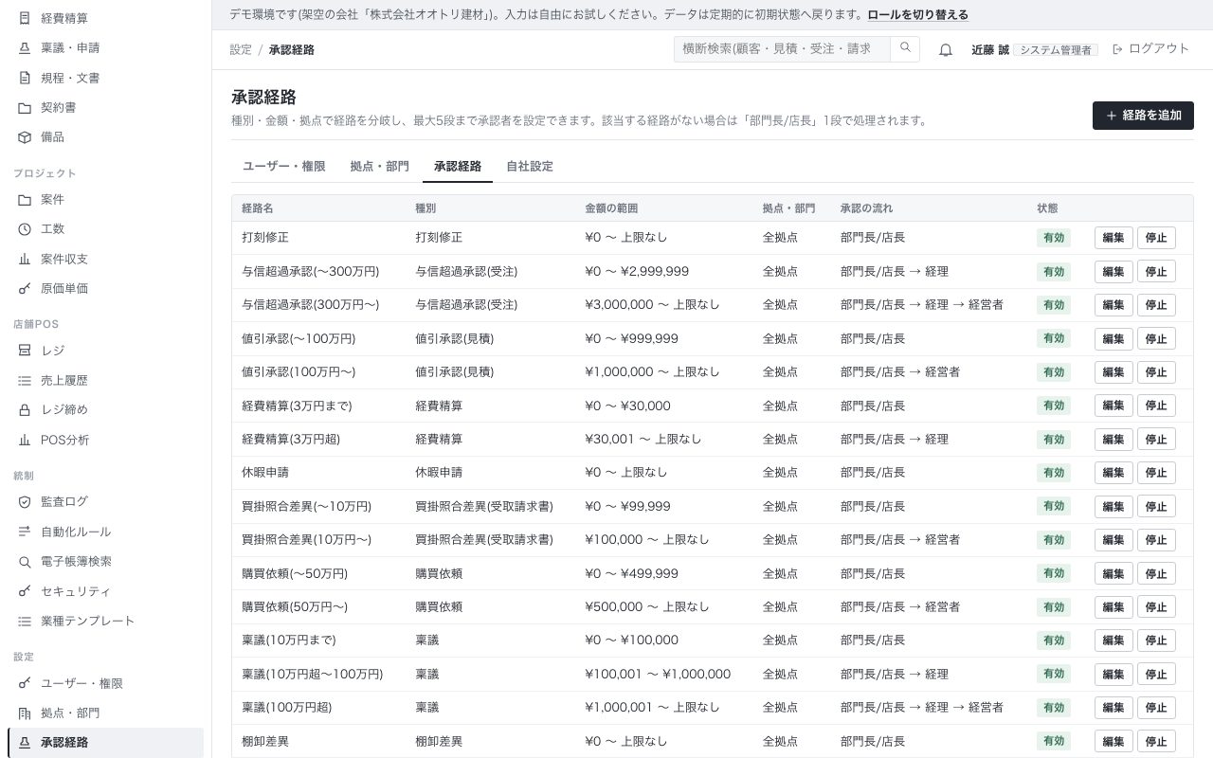Screen dimensions: 1213x758
Task: Click the 案件 folder icon
Action: pyautogui.click(x=25, y=199)
